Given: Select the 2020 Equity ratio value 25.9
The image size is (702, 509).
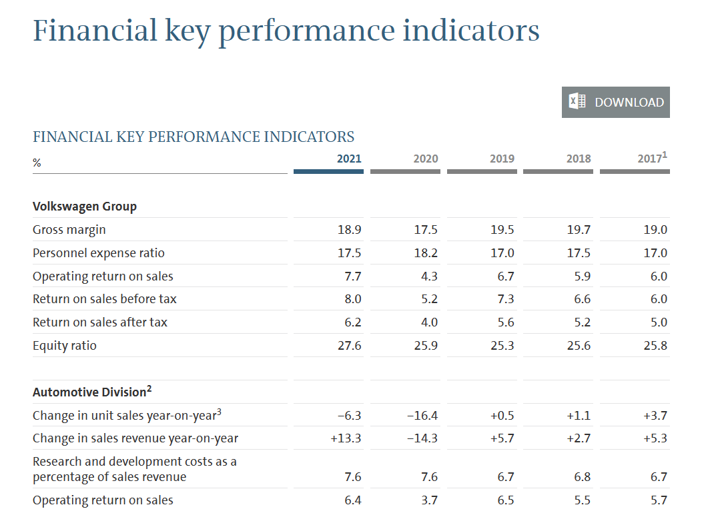Looking at the screenshot, I should (x=426, y=346).
